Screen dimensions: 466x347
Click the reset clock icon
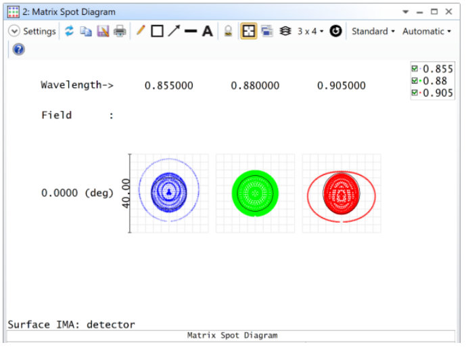click(x=335, y=31)
